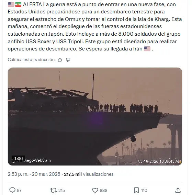192x195 pixels.
Task: Rate translation with thumbs down icon
Action: point(68,60)
